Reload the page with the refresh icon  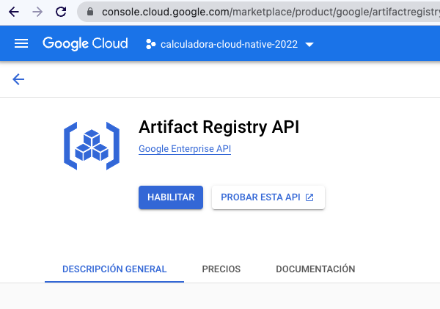[x=61, y=12]
